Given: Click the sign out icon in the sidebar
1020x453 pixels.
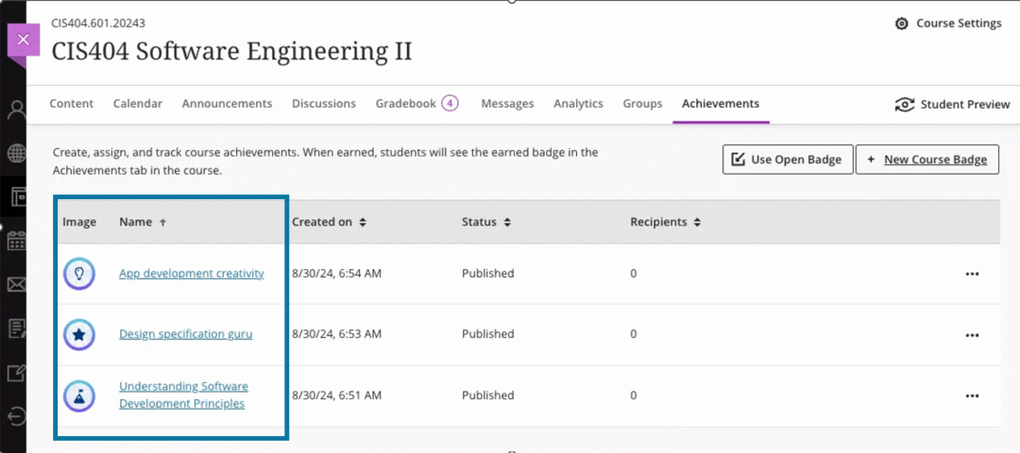Looking at the screenshot, I should [x=16, y=416].
